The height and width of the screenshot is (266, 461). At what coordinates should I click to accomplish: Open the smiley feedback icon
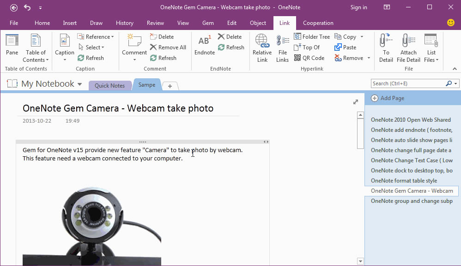[451, 23]
